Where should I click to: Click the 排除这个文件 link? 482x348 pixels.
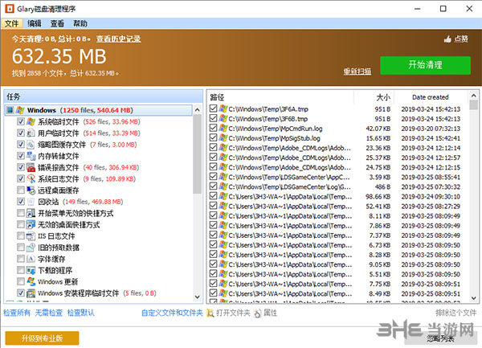click(x=455, y=313)
